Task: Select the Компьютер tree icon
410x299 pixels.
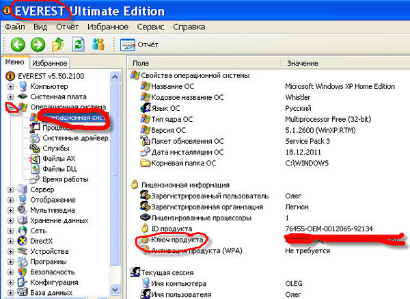Action: click(x=23, y=86)
